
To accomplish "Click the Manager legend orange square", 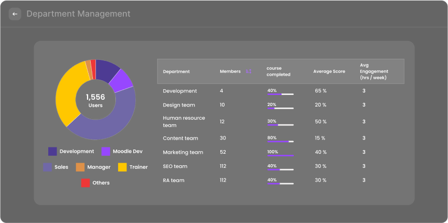I will click(x=80, y=167).
